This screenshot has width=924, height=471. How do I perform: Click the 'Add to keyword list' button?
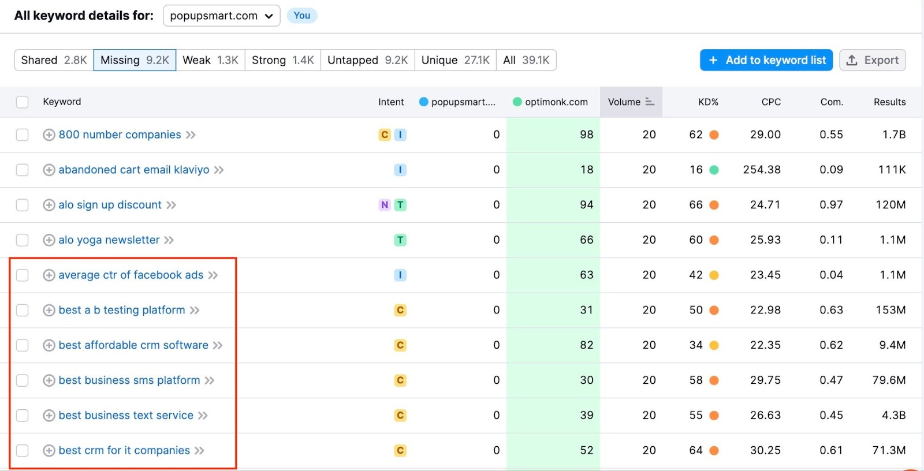coord(766,60)
